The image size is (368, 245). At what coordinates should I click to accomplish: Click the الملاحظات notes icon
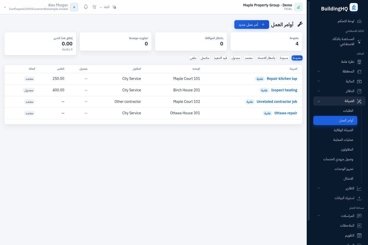tap(359, 226)
